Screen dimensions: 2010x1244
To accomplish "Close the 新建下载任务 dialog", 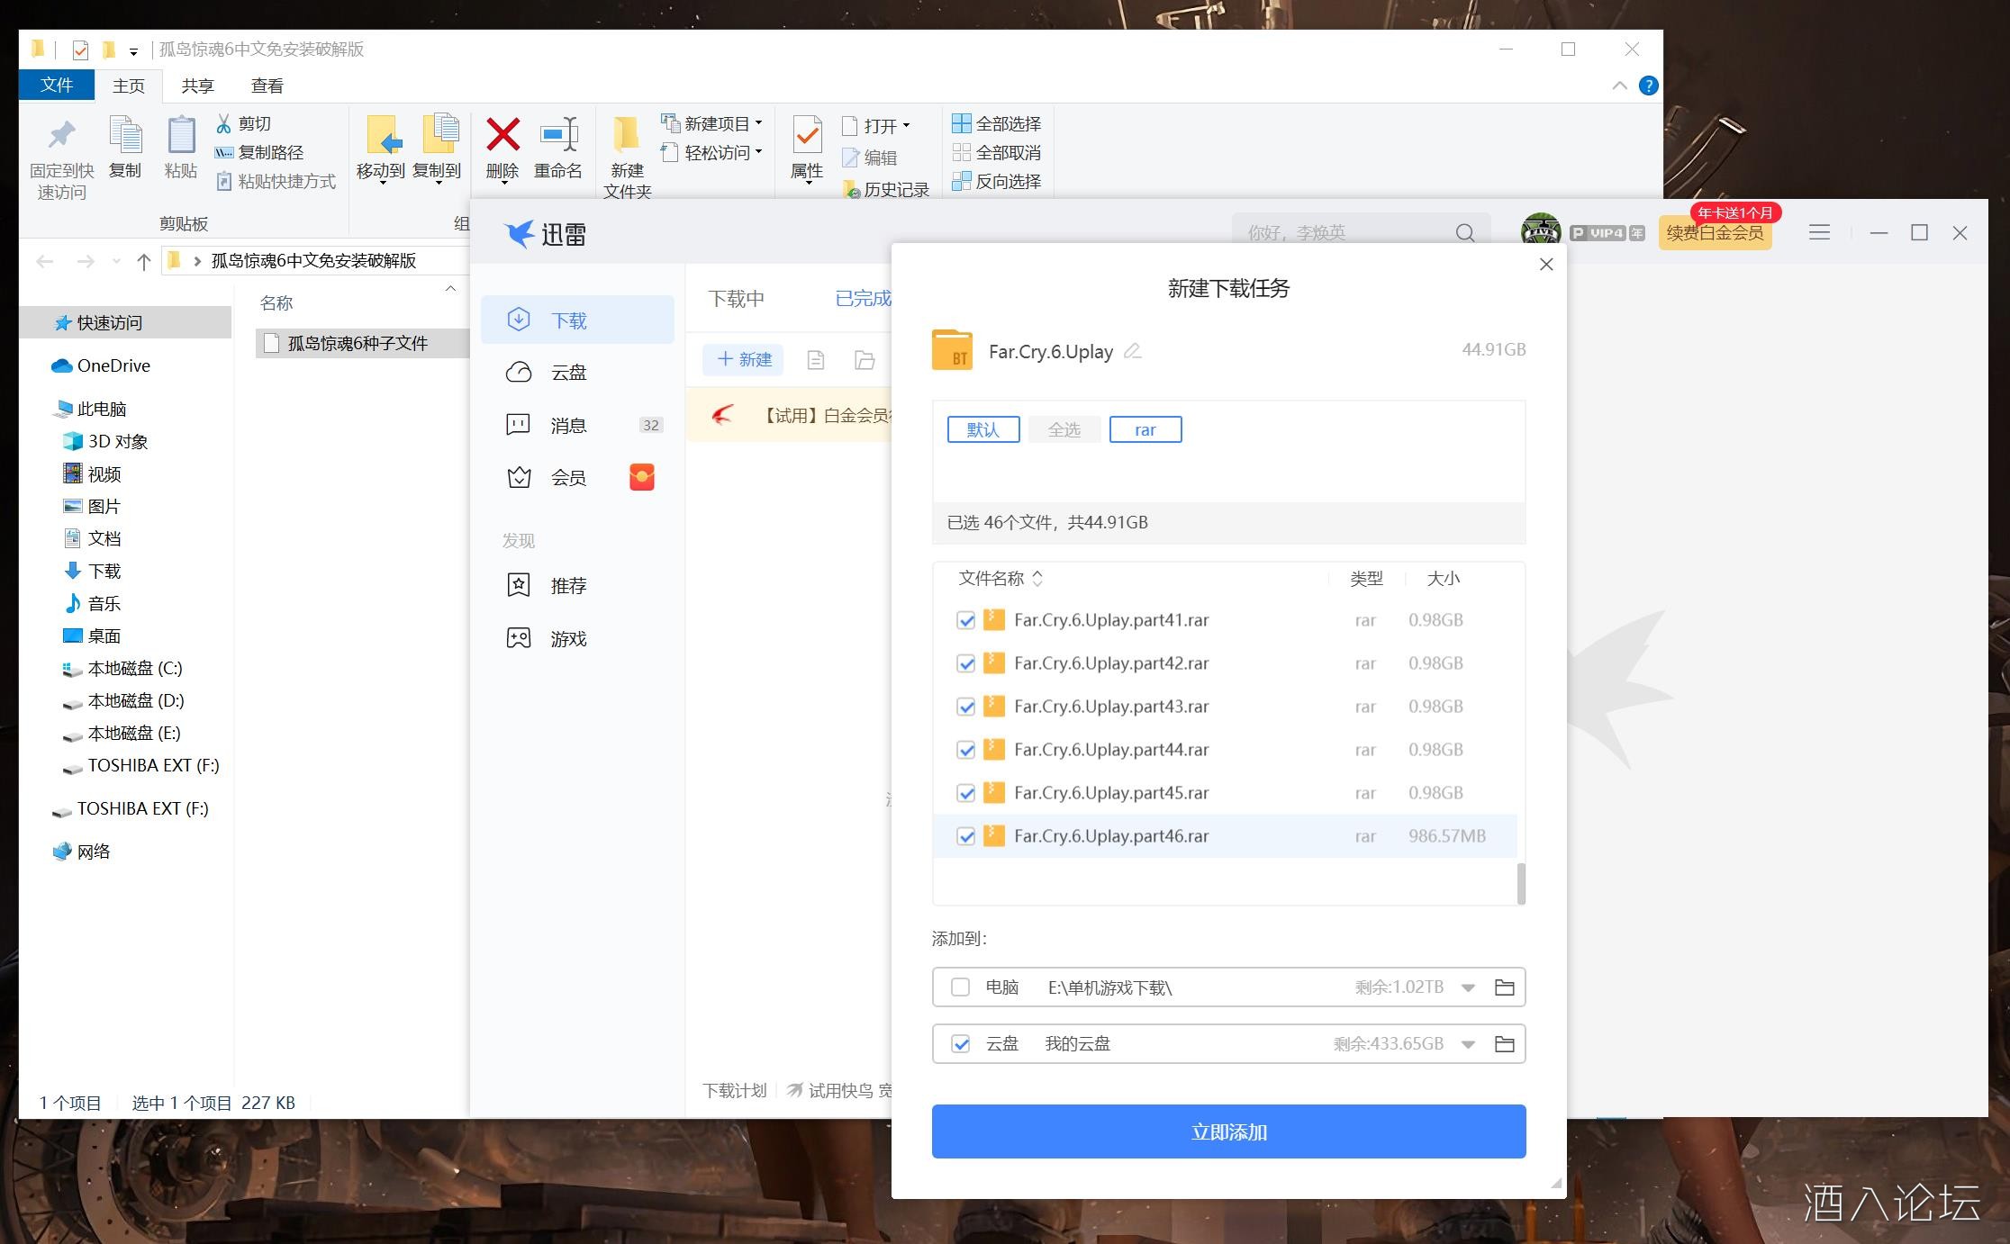I will pos(1546,264).
